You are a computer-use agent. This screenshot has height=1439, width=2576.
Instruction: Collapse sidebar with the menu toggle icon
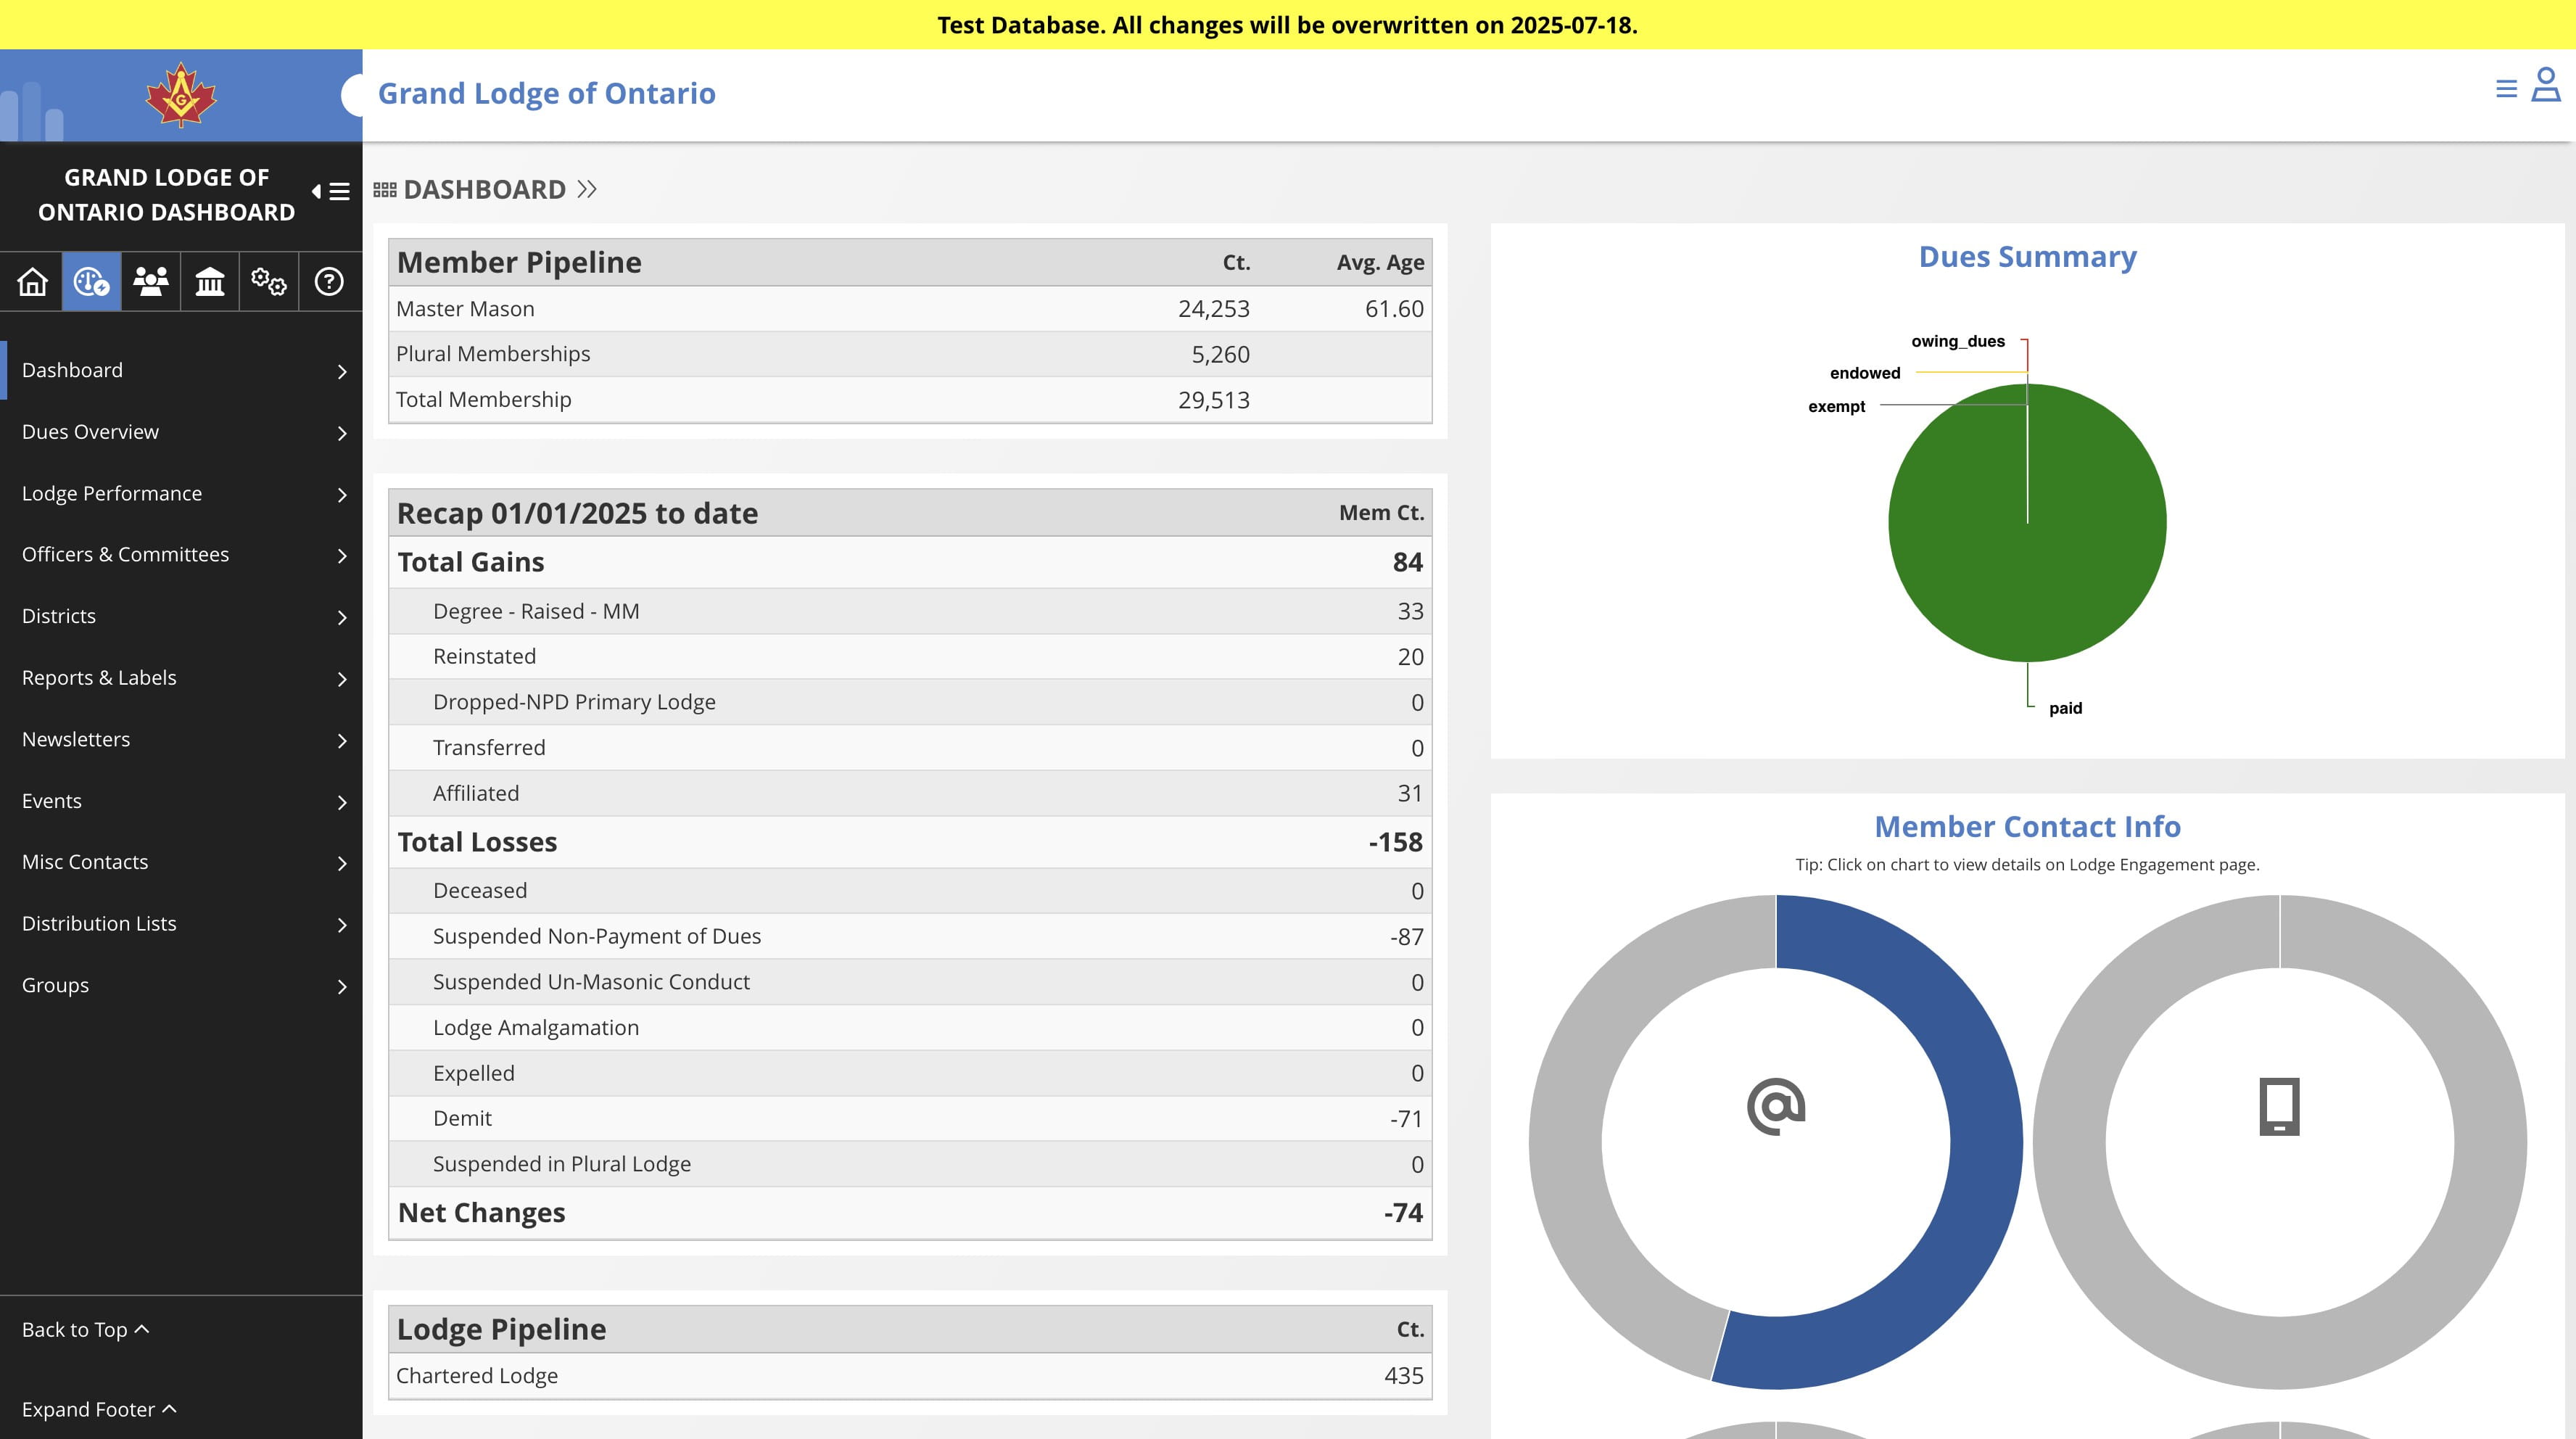click(x=331, y=191)
